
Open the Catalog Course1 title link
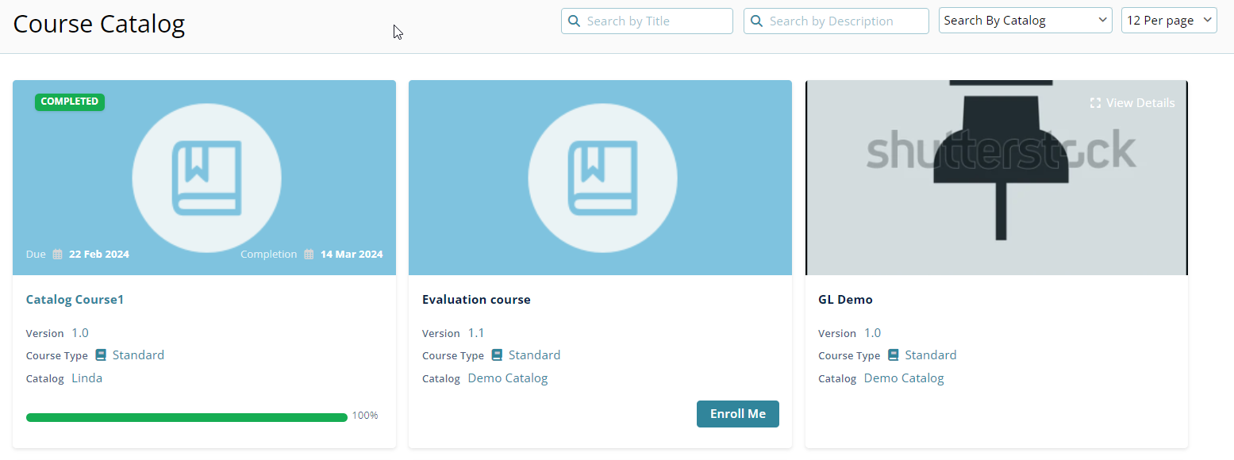[75, 300]
